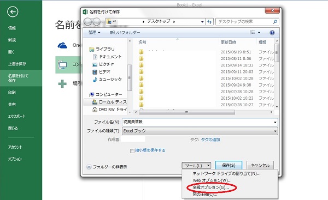Viewport: 328px width, 200px height.
Task: Open the 開く backstage tab
Action: click(11, 52)
